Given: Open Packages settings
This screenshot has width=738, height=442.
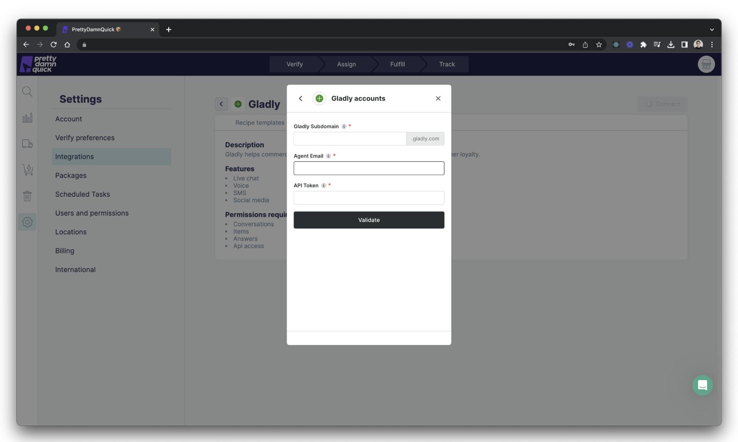Looking at the screenshot, I should click(x=111, y=176).
